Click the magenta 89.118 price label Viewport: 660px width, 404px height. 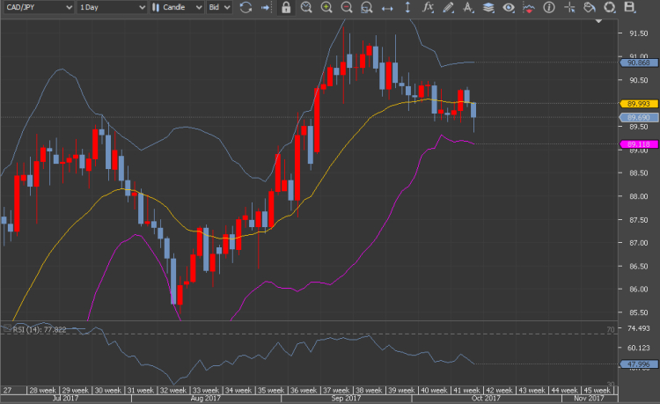coord(639,144)
